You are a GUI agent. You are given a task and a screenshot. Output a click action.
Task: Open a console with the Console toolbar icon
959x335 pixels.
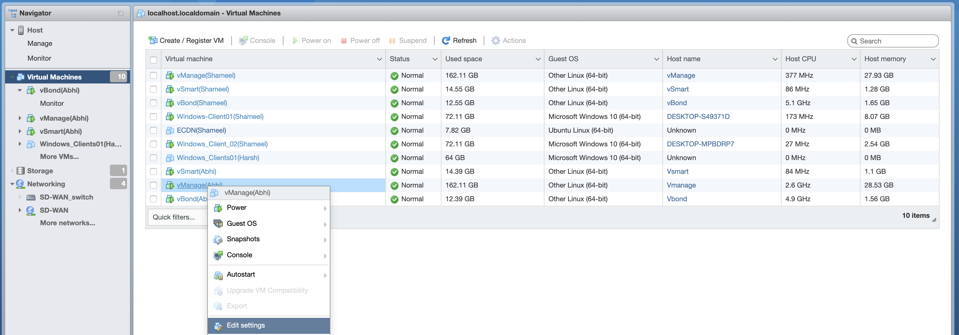(x=244, y=40)
